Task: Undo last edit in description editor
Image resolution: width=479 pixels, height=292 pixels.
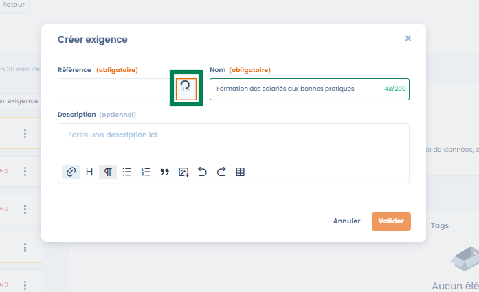Action: (x=202, y=172)
